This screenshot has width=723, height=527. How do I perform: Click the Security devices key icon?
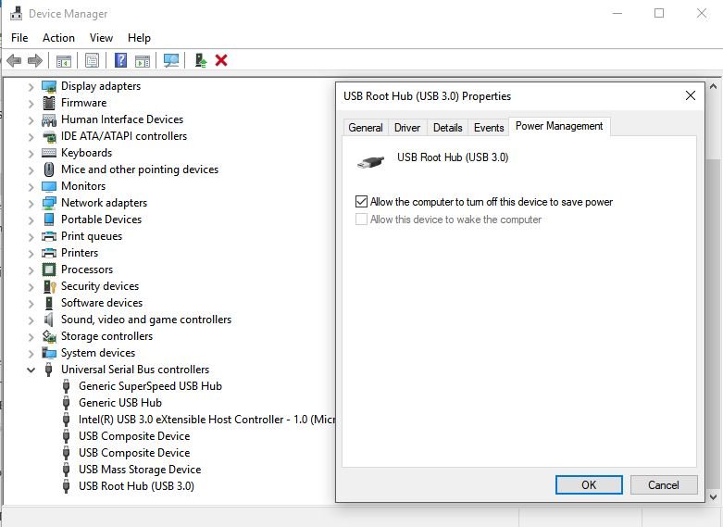coord(49,286)
